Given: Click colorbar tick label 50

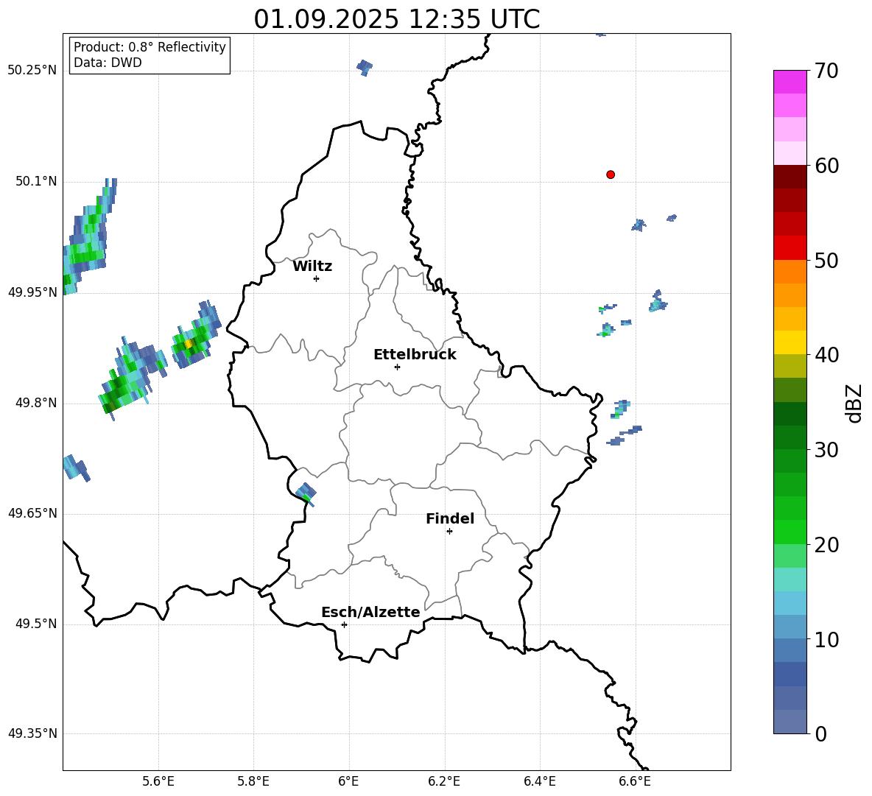Looking at the screenshot, I should coord(826,261).
